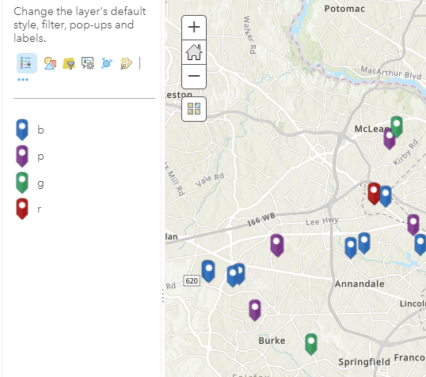Click the Burke map label
426x377 pixels.
click(272, 341)
